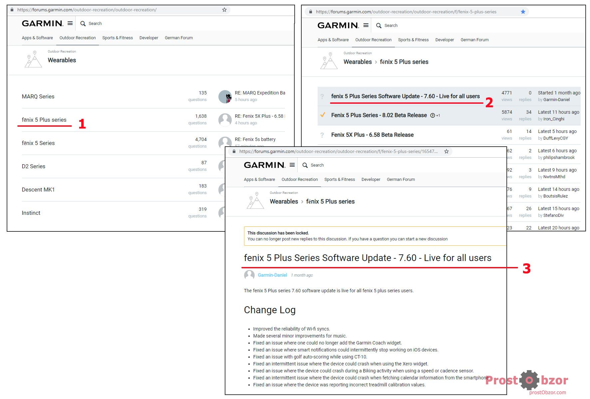Image resolution: width=590 pixels, height=399 pixels.
Task: Open Fenix 5 Plus Series 8.02 Beta Release thread
Action: [x=379, y=115]
